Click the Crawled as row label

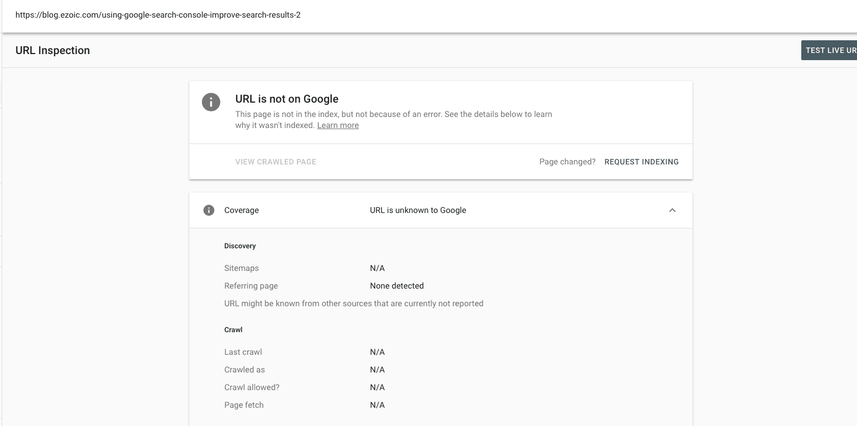tap(244, 370)
